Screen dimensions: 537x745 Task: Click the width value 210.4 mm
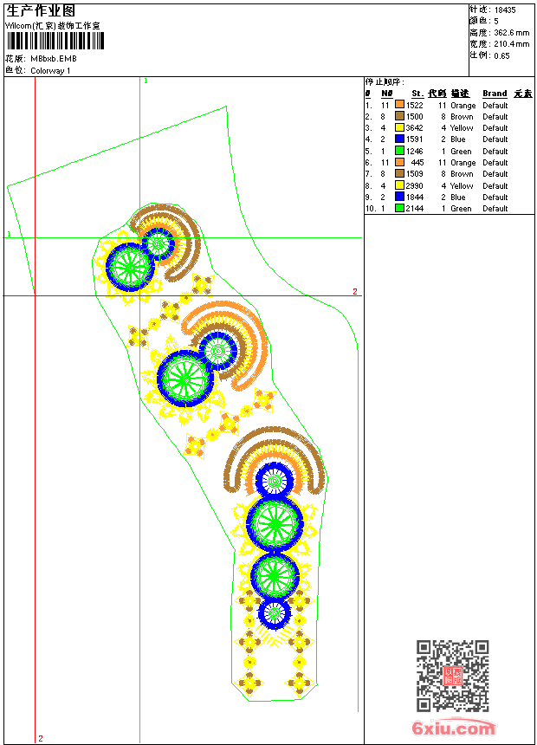[x=511, y=44]
